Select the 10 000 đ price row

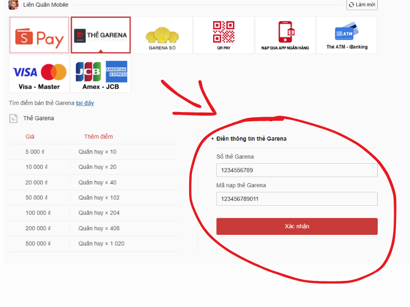94,167
